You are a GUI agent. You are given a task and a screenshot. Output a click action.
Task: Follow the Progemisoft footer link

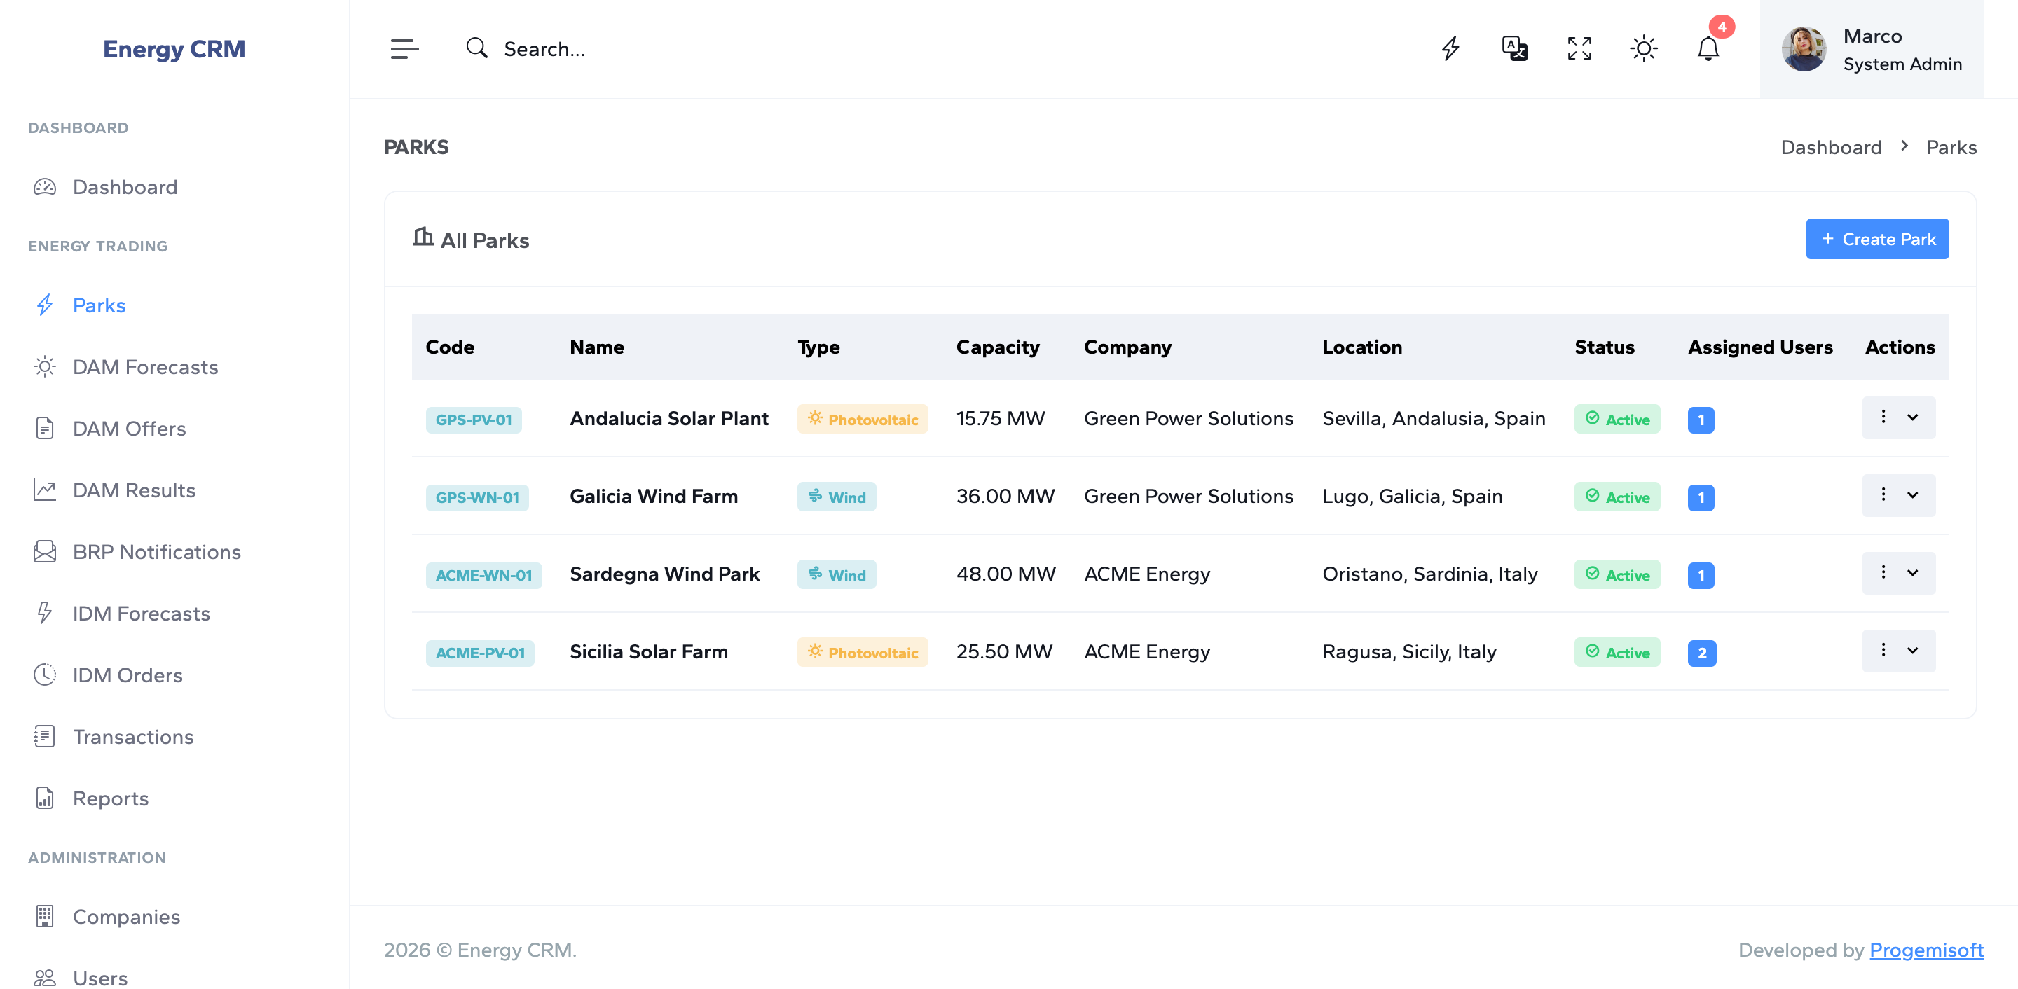[1926, 950]
